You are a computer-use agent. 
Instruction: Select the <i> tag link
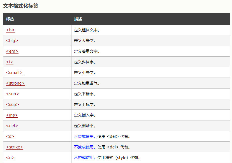[x=10, y=62]
